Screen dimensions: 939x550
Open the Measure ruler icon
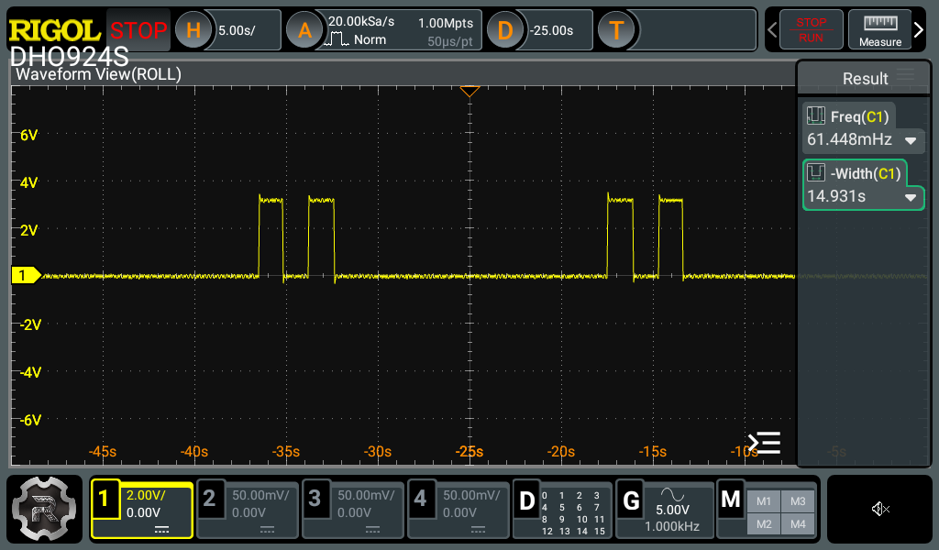pyautogui.click(x=879, y=30)
